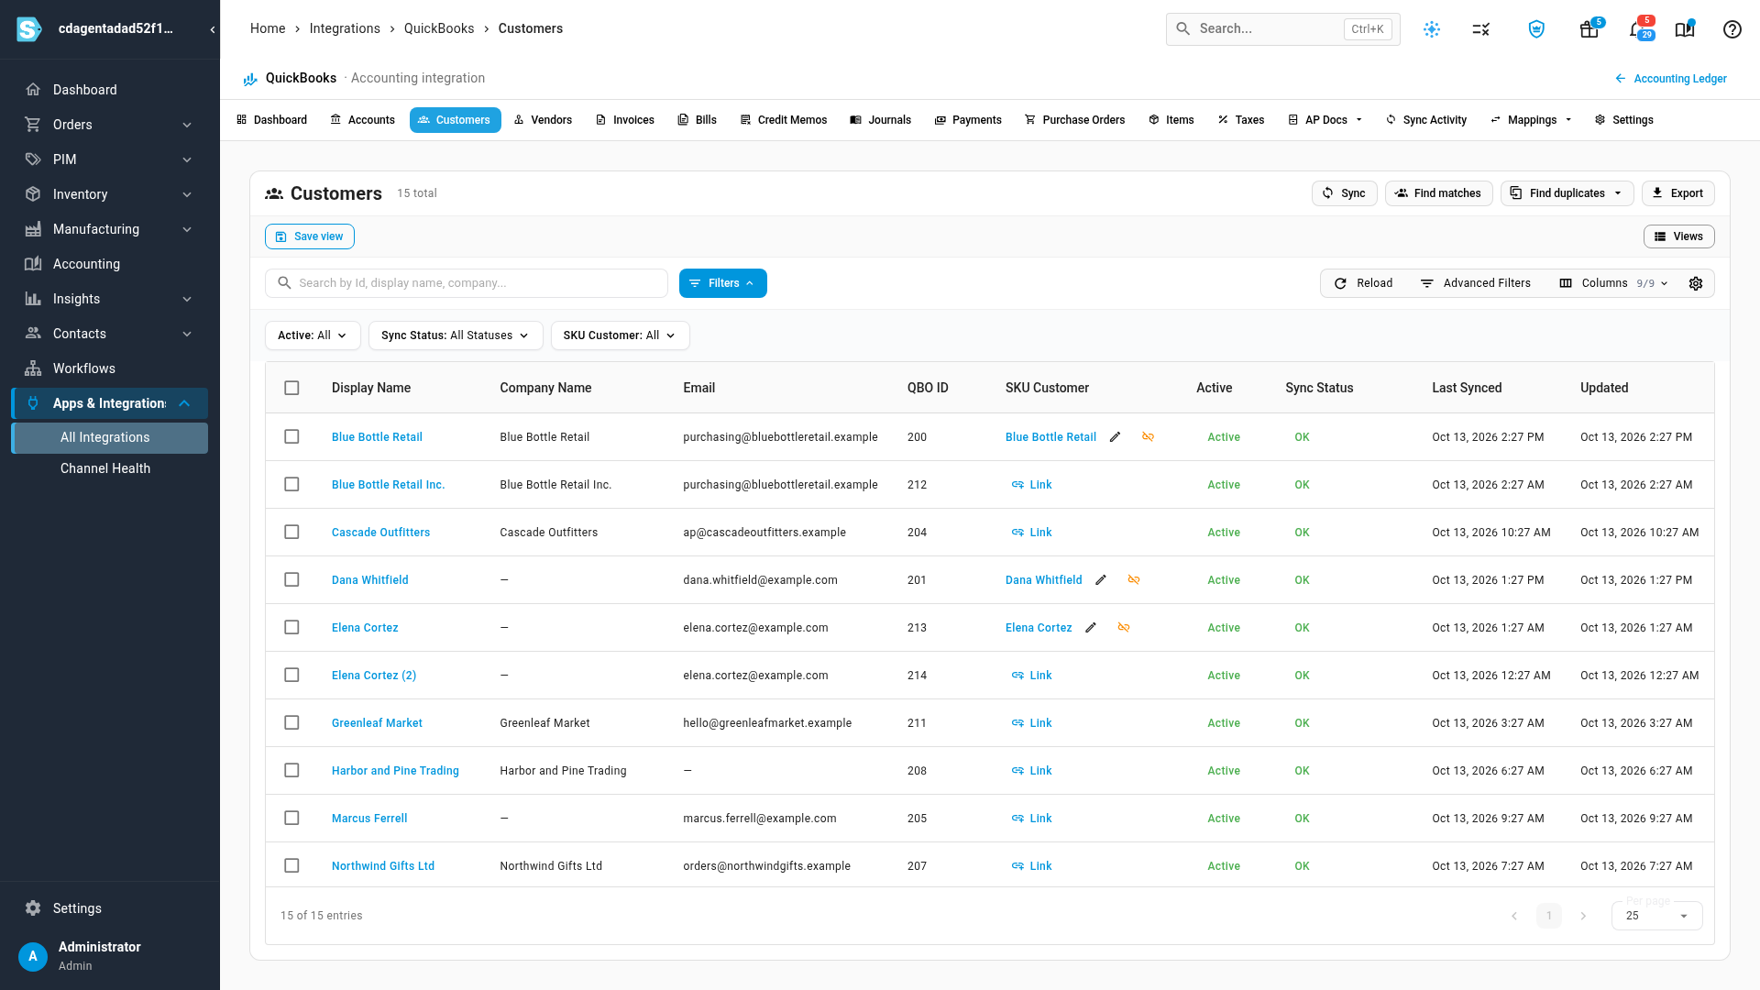This screenshot has height=990, width=1760.
Task: Open table settings gear icon
Action: coord(1696,283)
